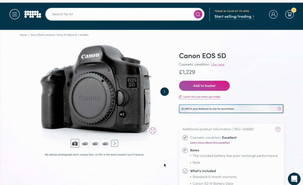Click the What's included checkmark icon
The height and width of the screenshot is (185, 303).
tap(185, 171)
